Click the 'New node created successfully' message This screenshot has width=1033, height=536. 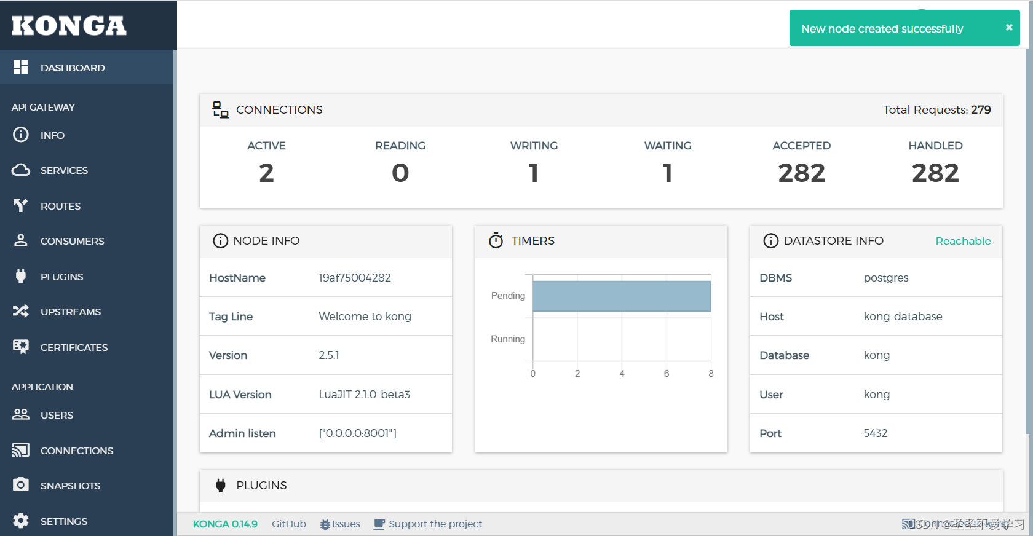click(882, 28)
